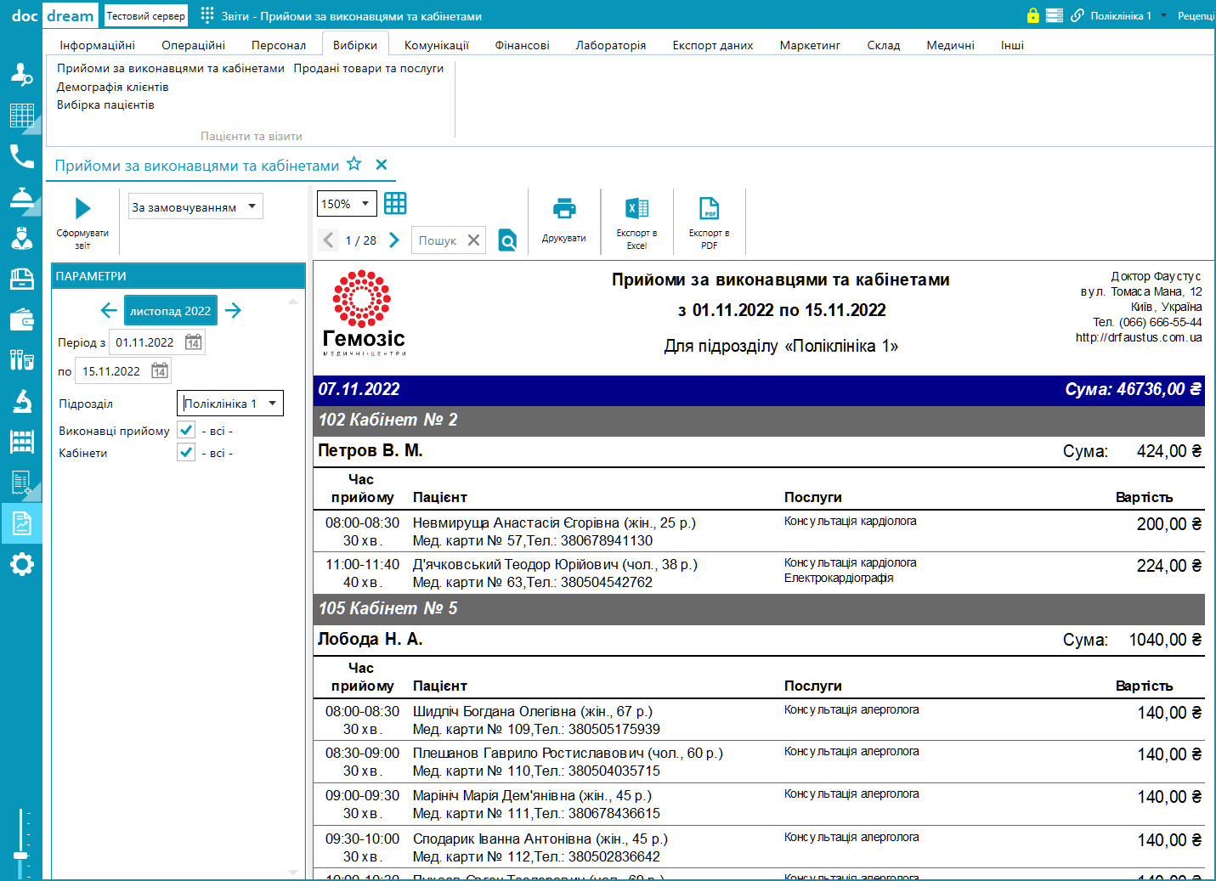Open the Маркетинг tab
This screenshot has height=881, width=1216.
tap(810, 45)
